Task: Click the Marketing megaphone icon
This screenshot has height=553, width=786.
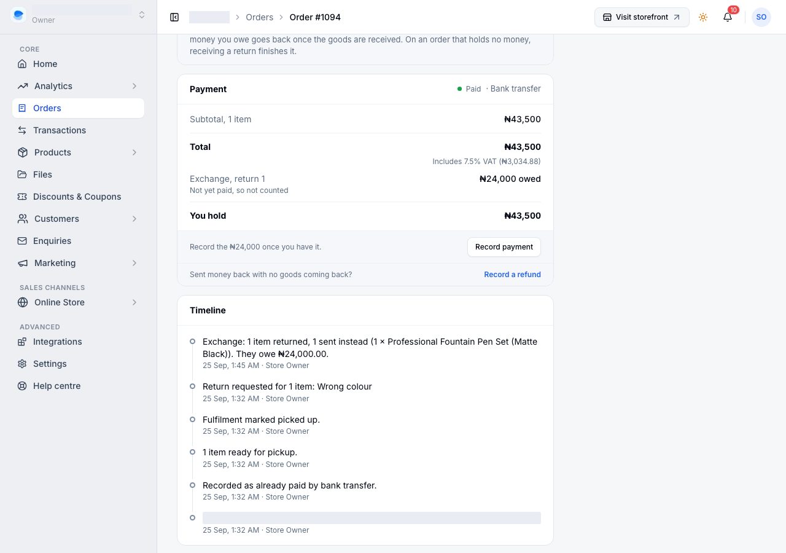Action: (23, 263)
